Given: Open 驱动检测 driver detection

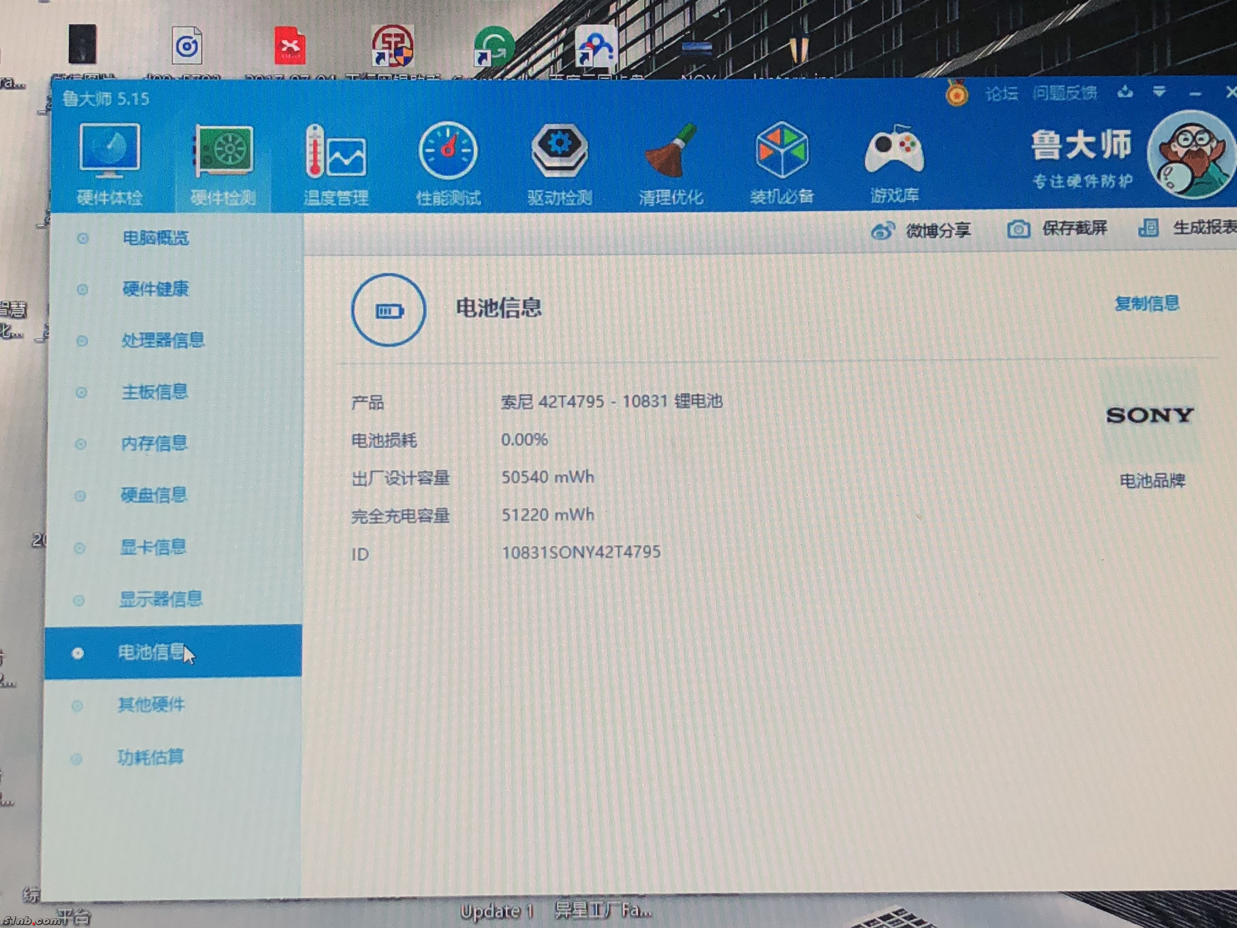Looking at the screenshot, I should click(559, 164).
